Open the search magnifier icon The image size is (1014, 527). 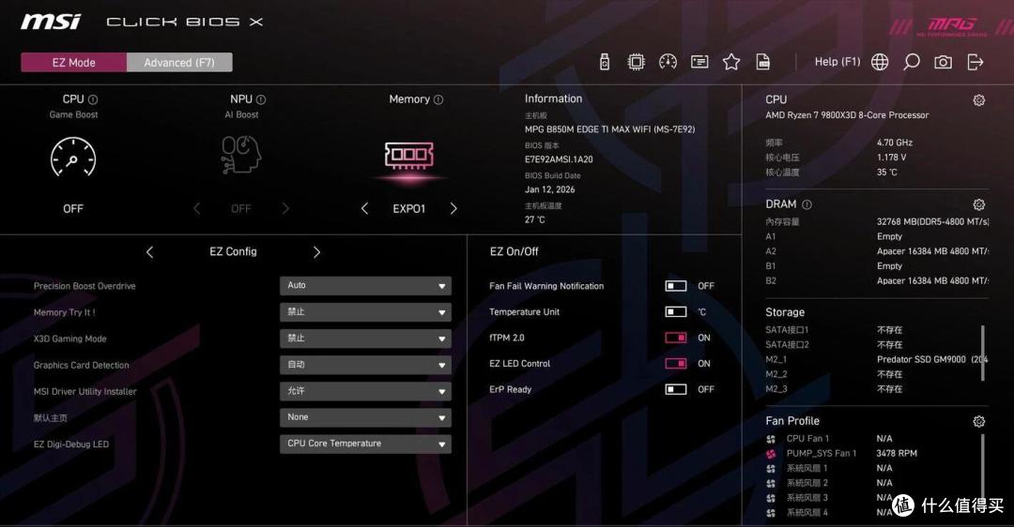tap(911, 62)
